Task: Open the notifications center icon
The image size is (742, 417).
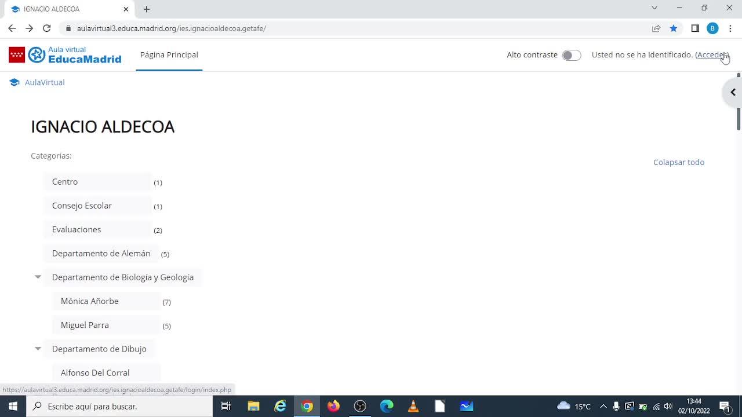Action: tap(725, 406)
